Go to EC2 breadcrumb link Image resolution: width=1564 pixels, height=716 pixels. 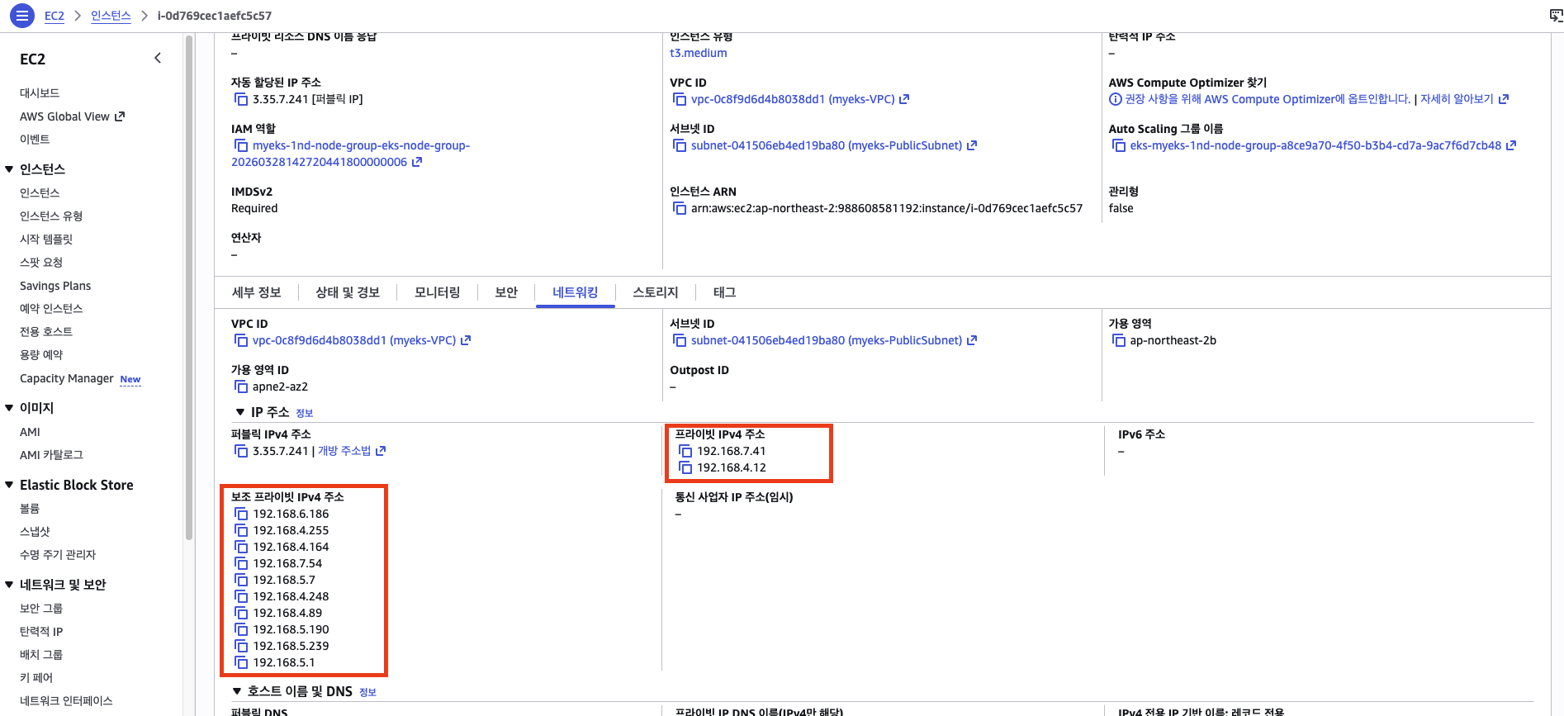[55, 16]
